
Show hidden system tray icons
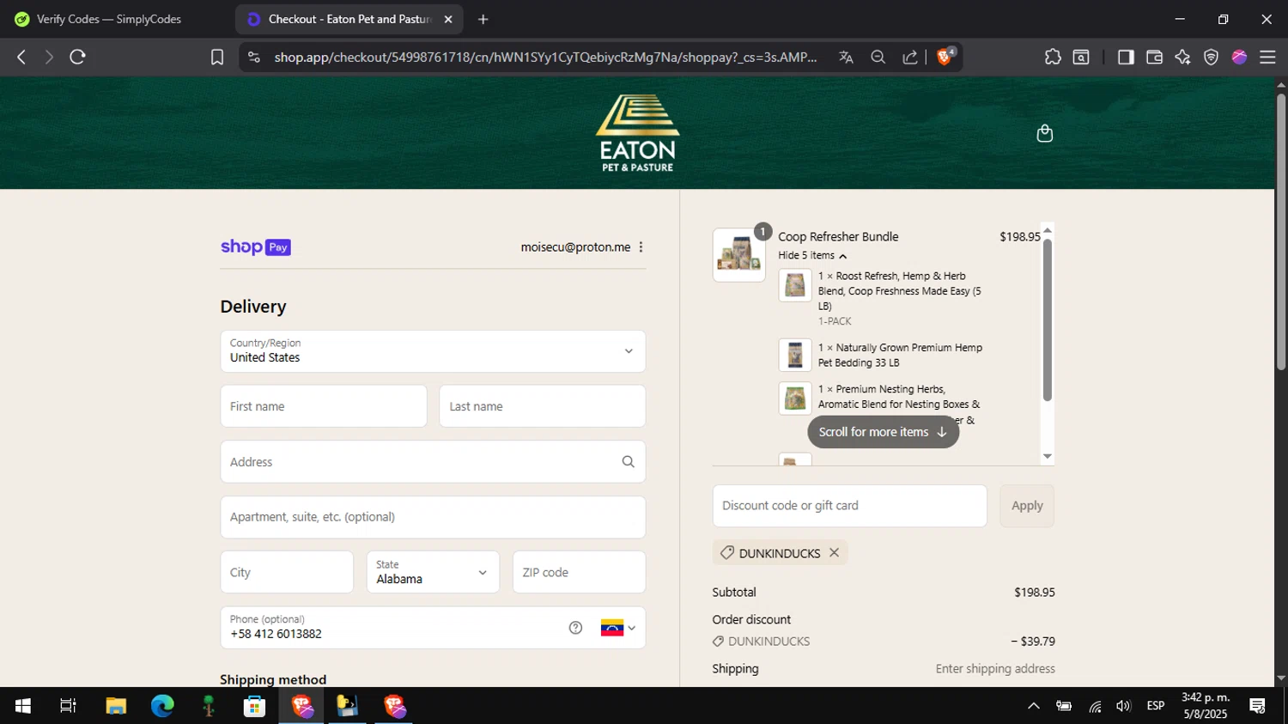click(x=1034, y=706)
